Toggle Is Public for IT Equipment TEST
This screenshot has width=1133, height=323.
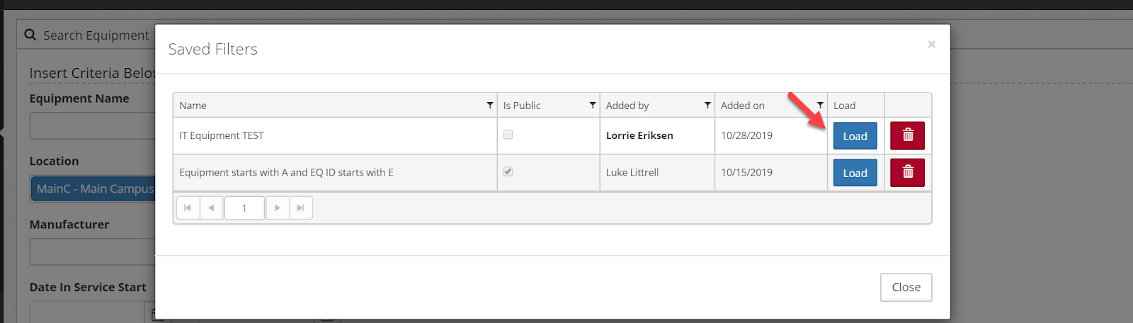click(x=508, y=135)
